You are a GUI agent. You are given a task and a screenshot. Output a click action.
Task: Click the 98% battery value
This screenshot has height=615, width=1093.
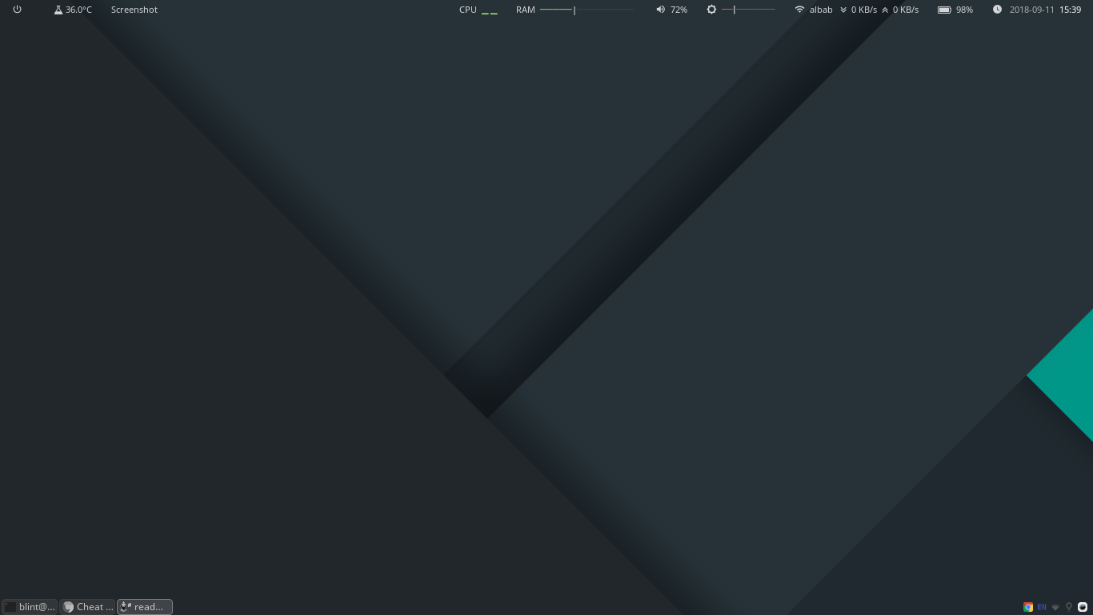tap(964, 10)
